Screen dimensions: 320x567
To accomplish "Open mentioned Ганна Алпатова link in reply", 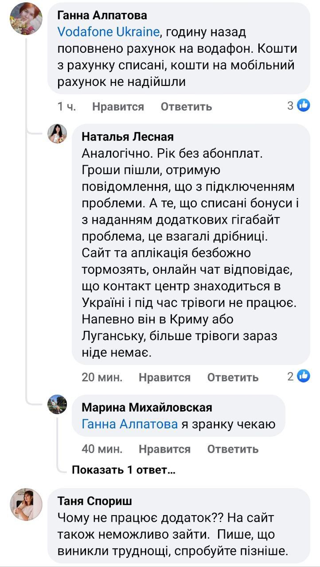I will (130, 424).
